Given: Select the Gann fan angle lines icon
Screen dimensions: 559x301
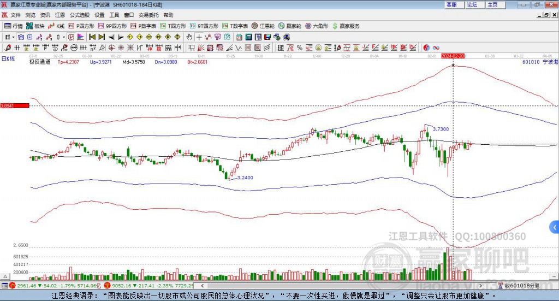Looking at the screenshot, I should (201, 48).
